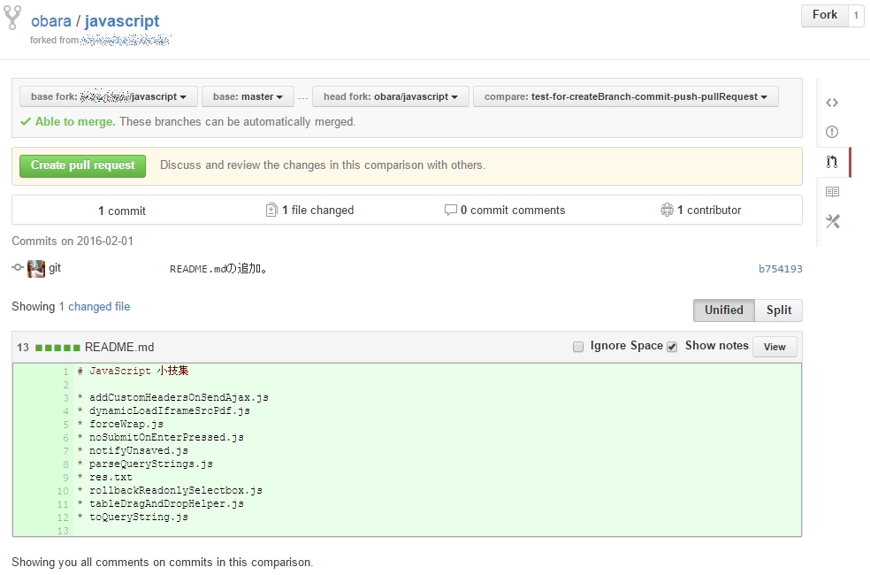Switch to Unified diff view
This screenshot has width=870, height=575.
pyautogui.click(x=724, y=310)
